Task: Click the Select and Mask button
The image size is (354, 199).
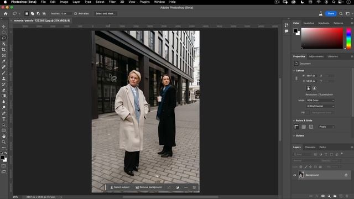Action: (105, 13)
